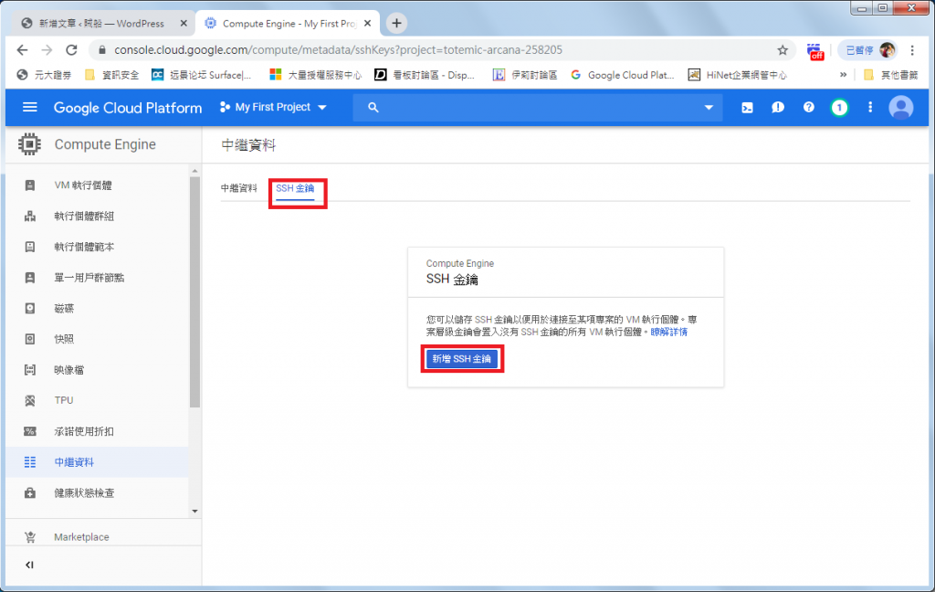Click the 快照 snapshot icon
Screen dimensions: 935x592
[30, 339]
